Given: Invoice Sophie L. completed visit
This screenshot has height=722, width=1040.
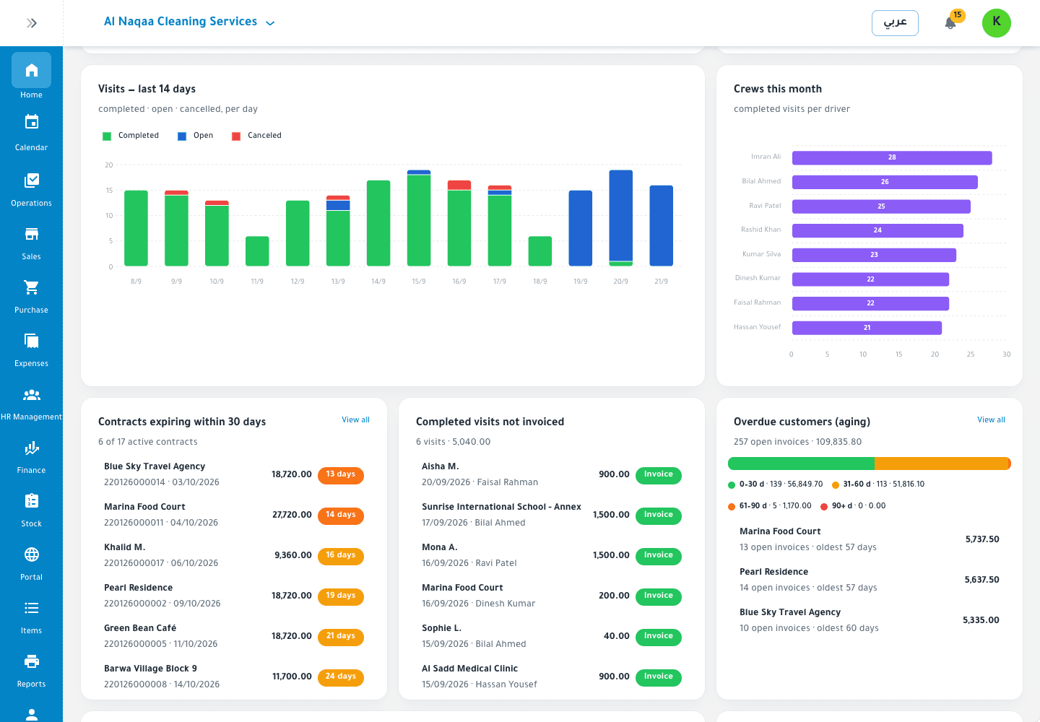Looking at the screenshot, I should click(x=659, y=637).
